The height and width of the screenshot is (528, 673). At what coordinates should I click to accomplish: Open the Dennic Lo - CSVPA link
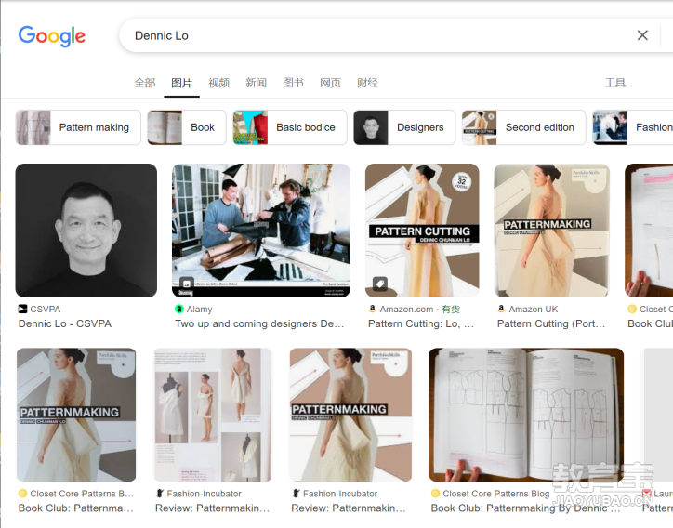point(65,323)
